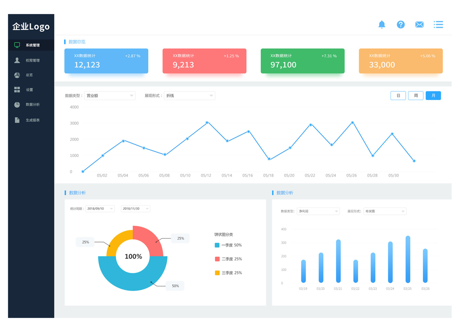The height and width of the screenshot is (332, 470).
Task: Click the 05/30 axis label on line chart
Action: (x=394, y=175)
